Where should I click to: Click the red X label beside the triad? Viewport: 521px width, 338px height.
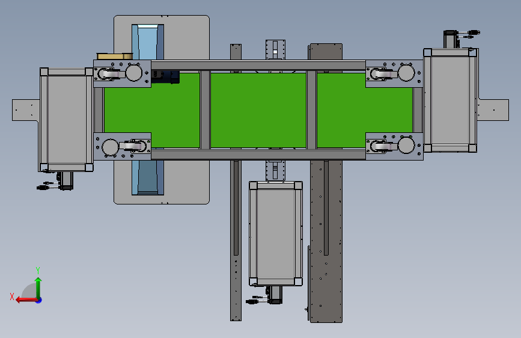pos(12,297)
